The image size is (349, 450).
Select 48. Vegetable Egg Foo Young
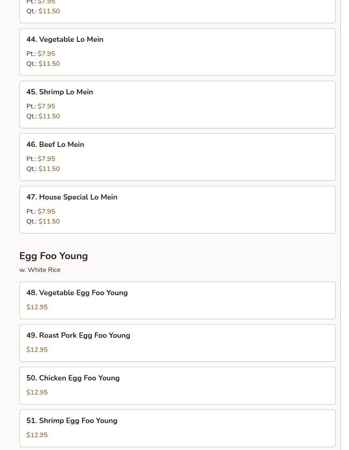click(77, 293)
